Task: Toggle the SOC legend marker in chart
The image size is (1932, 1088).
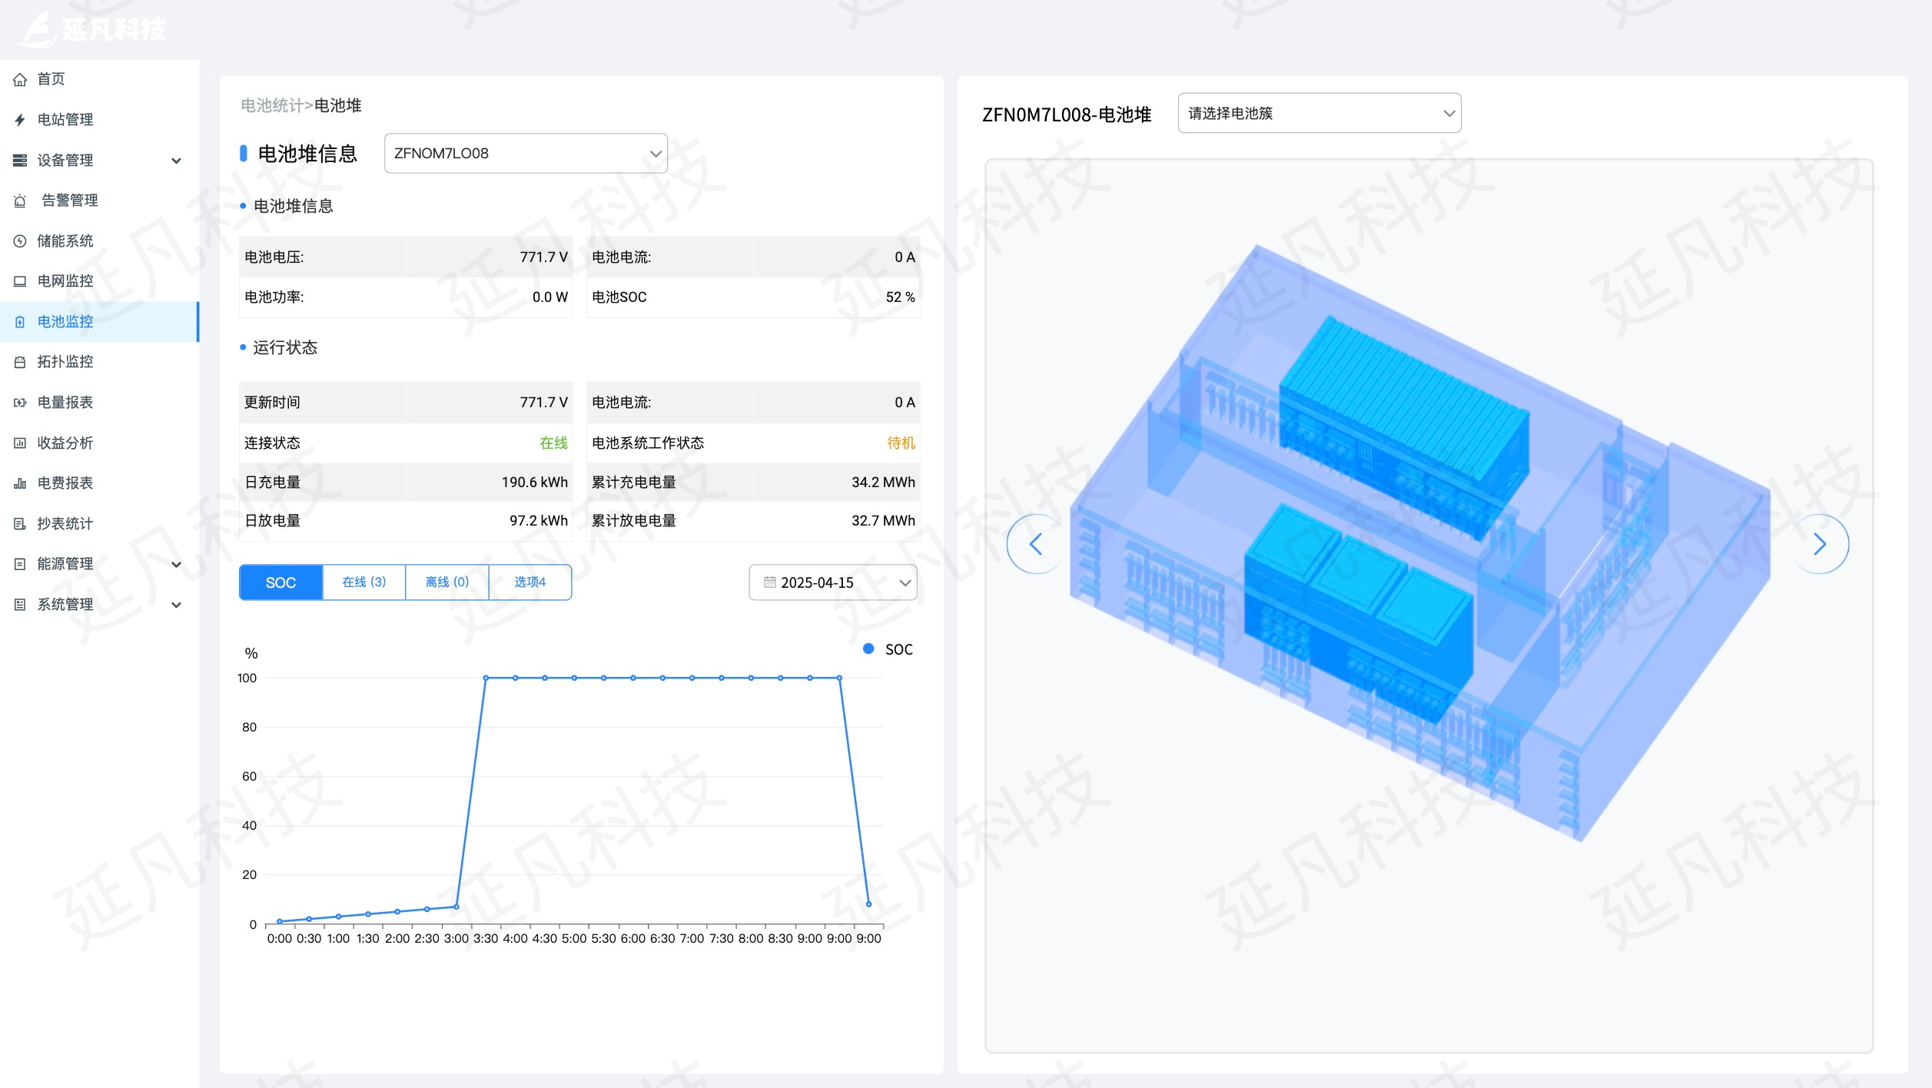Action: pyautogui.click(x=868, y=649)
